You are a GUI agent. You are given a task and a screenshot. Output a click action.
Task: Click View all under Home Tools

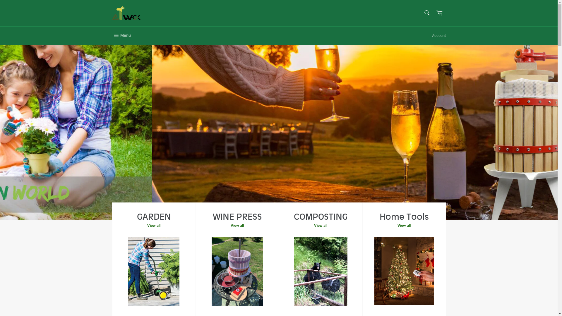pyautogui.click(x=404, y=226)
